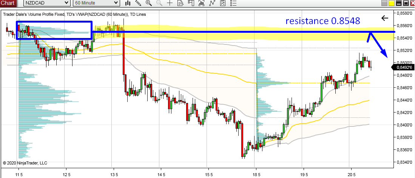Maximize the chart window
Screen dimensions: 415x178
(405, 3)
